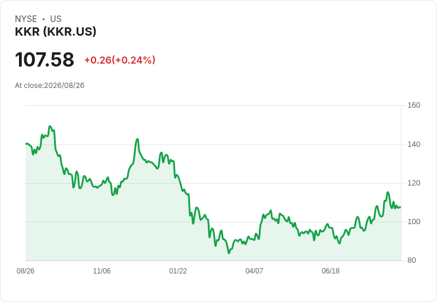
Task: Click the 06/18 date axis label
Action: click(331, 270)
